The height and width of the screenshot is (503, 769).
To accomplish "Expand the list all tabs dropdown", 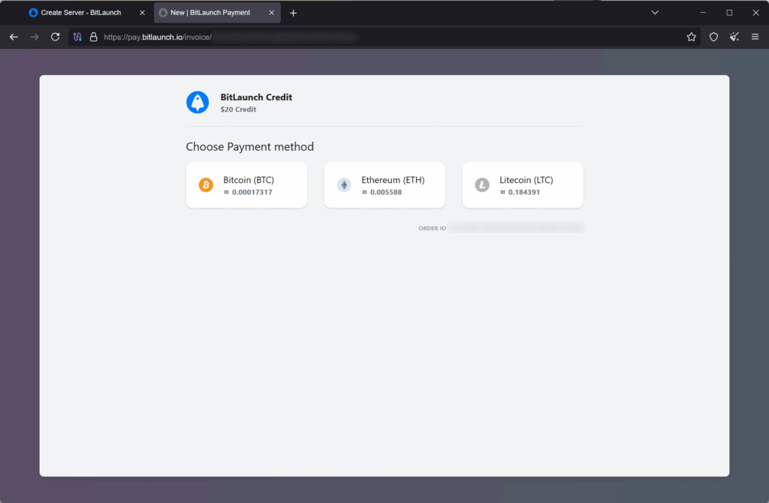I will [655, 13].
